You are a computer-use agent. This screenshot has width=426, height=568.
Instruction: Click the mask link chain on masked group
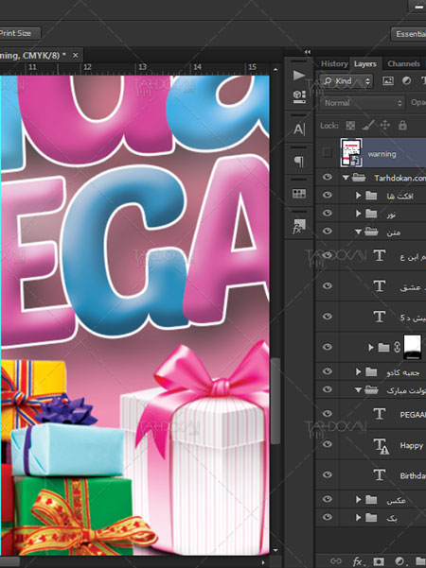coord(397,347)
